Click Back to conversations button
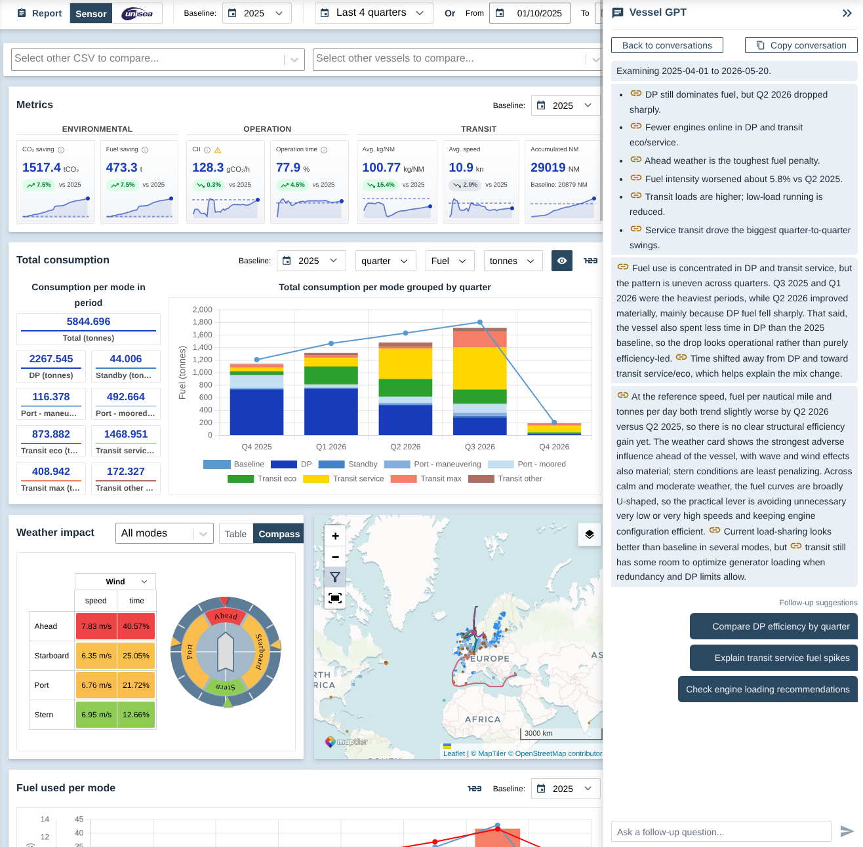The image size is (863, 847). point(667,45)
